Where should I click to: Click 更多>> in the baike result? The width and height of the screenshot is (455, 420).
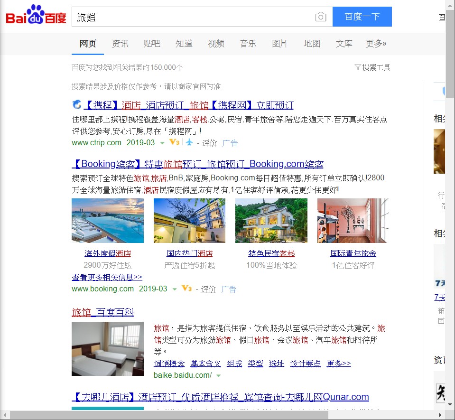(x=339, y=364)
